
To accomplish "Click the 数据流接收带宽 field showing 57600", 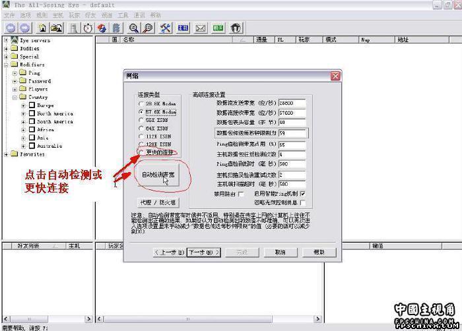I will (292, 113).
